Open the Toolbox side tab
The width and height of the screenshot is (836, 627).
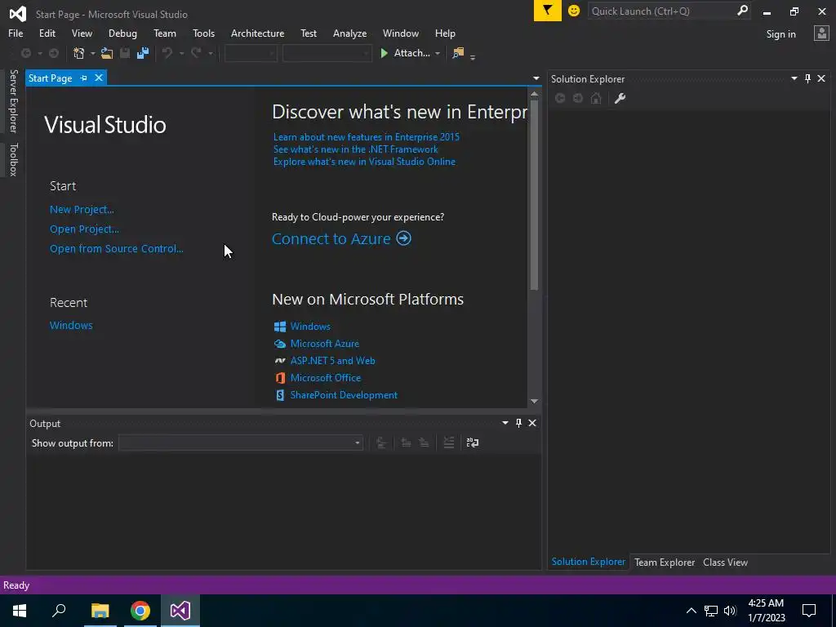13,159
